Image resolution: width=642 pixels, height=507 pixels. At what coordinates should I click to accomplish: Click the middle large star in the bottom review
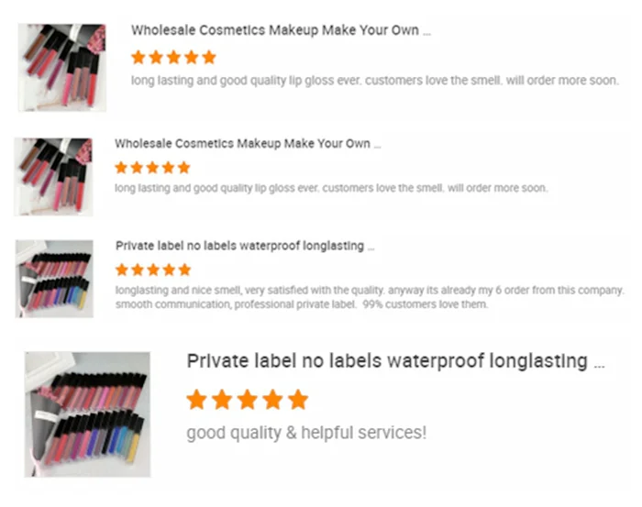(248, 400)
